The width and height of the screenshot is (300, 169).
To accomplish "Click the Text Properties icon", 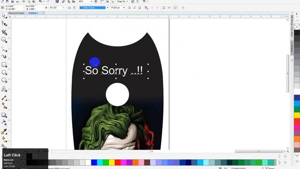I will tap(164, 8).
